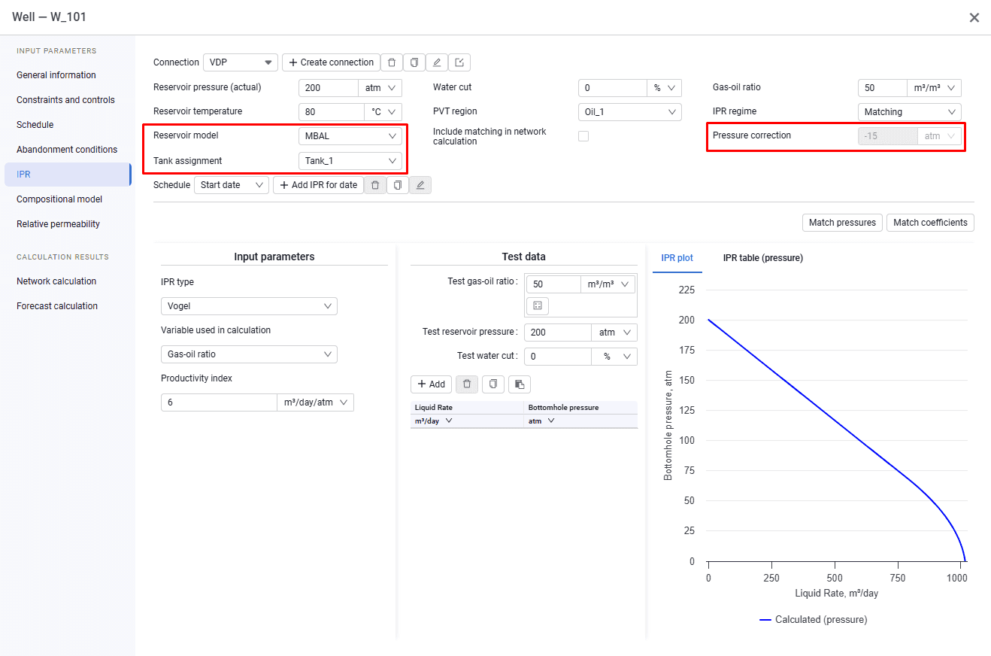The image size is (991, 656).
Task: Select the IPR plot tab
Action: pyautogui.click(x=677, y=258)
